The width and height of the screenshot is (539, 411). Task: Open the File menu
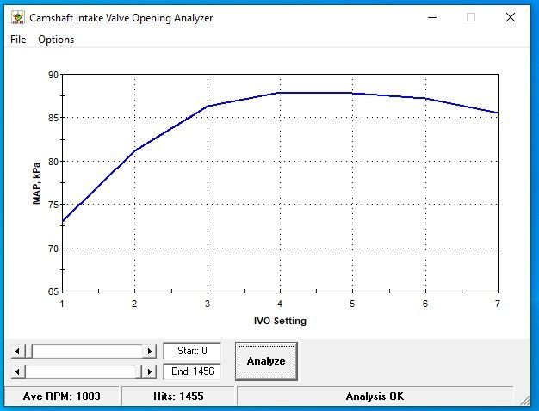click(x=18, y=40)
